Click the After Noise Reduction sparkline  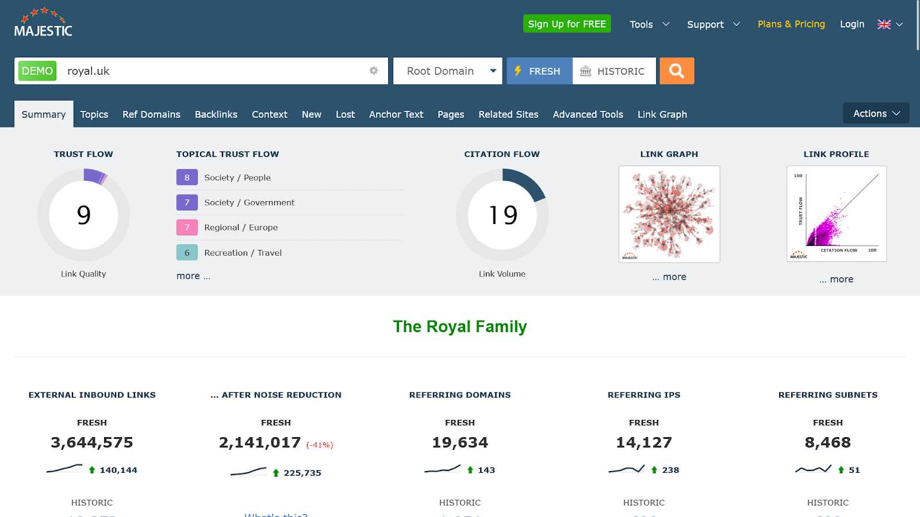(x=248, y=472)
